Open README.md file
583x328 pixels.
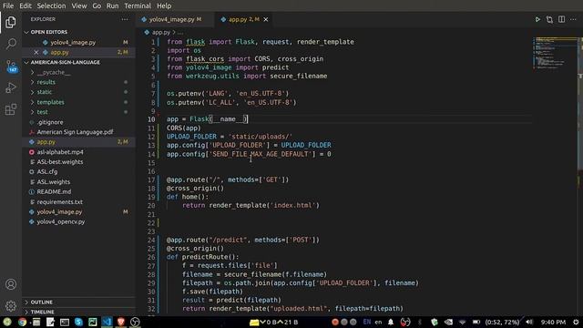click(54, 192)
